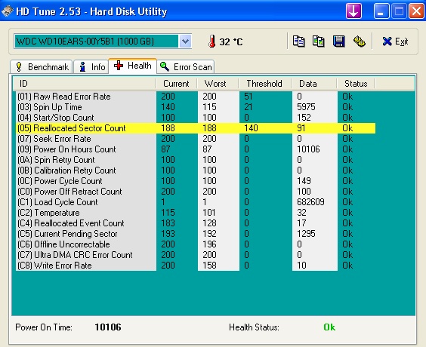Viewport: 426px width, 347px height.
Task: Click the Data column header
Action: 314,84
